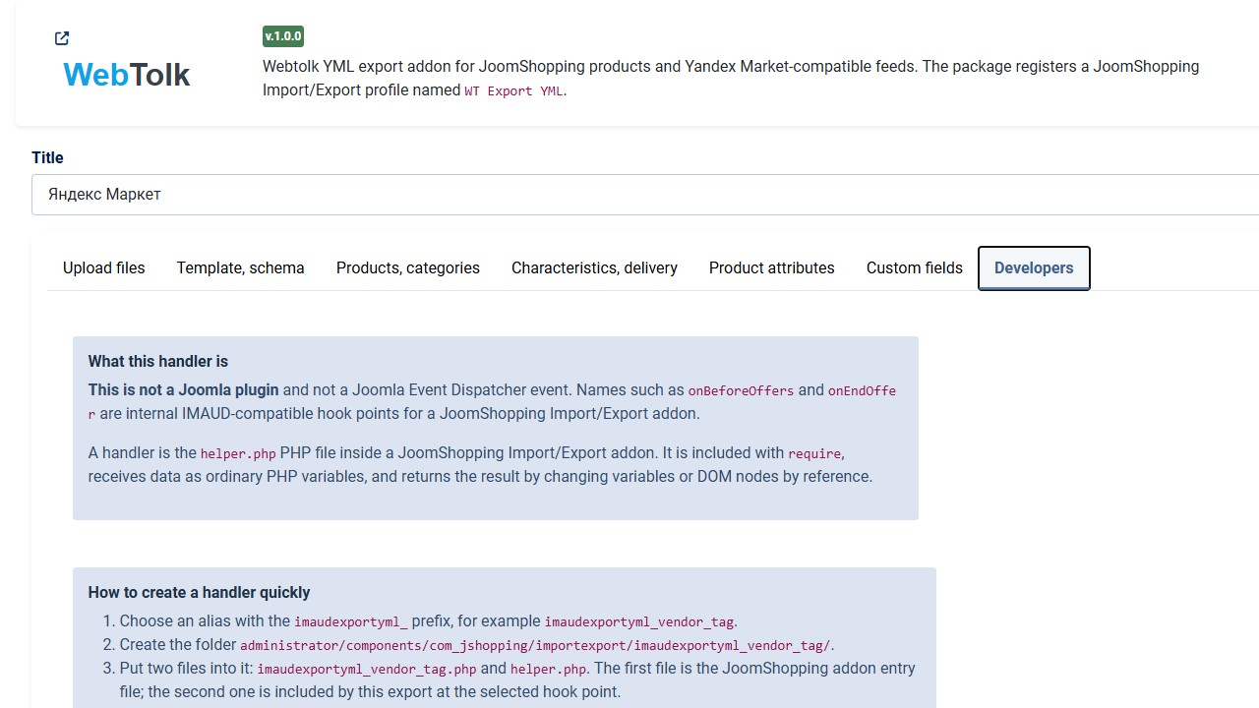
Task: Click helper.php in step three
Action: pos(549,669)
